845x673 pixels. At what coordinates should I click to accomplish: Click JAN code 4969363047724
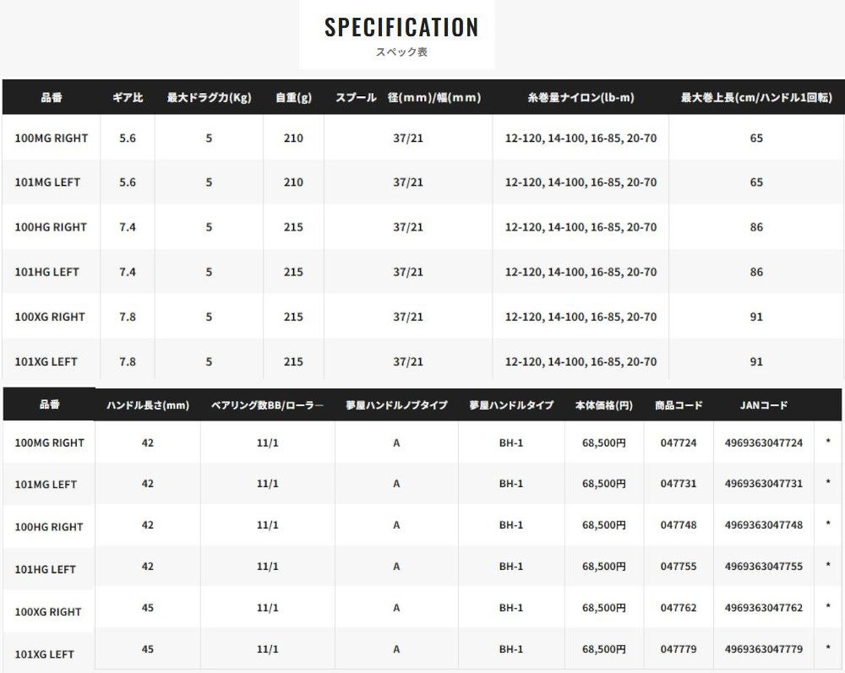(763, 442)
